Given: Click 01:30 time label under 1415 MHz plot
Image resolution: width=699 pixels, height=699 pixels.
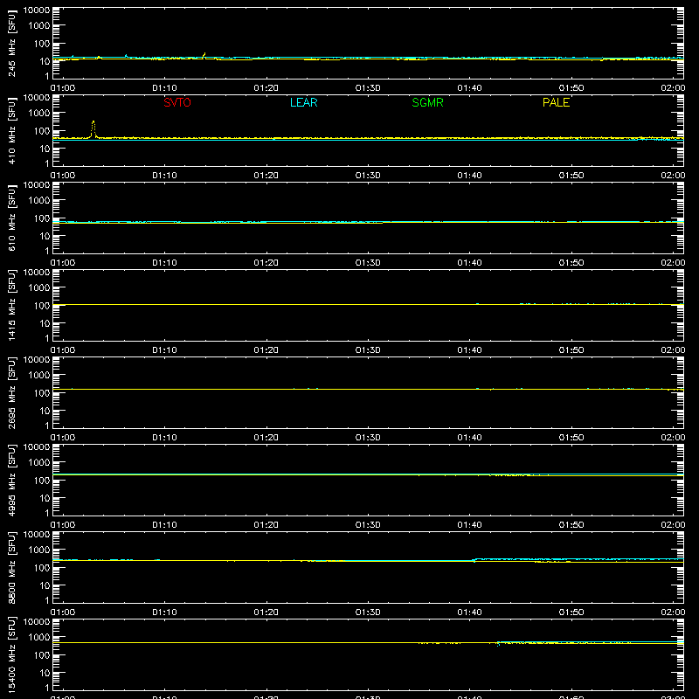Looking at the screenshot, I should 368,350.
